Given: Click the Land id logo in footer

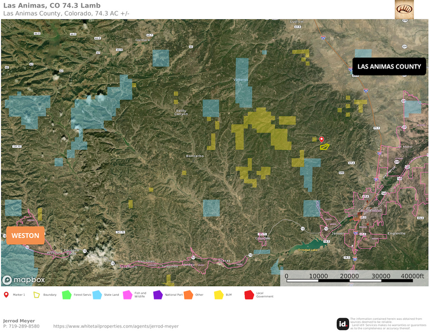Looking at the screenshot, I should point(343,324).
